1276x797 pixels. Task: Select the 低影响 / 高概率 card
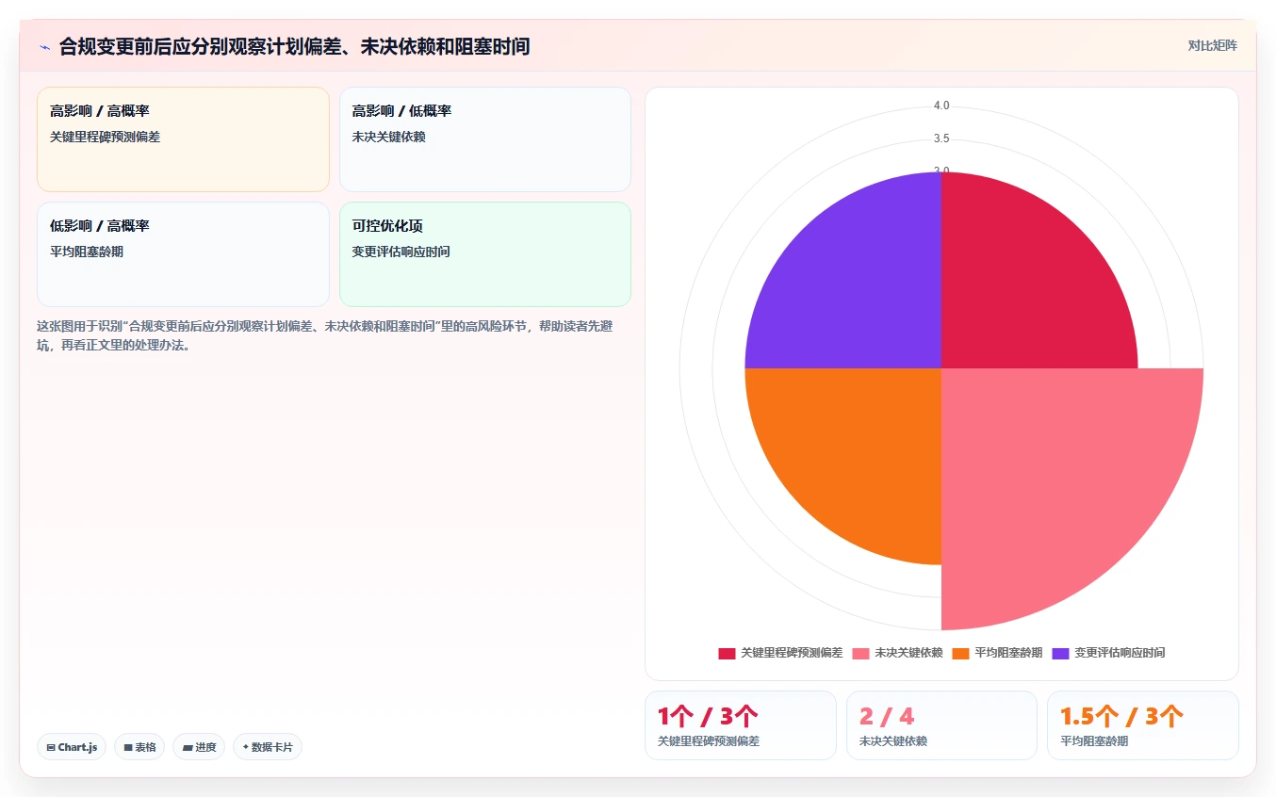click(183, 254)
